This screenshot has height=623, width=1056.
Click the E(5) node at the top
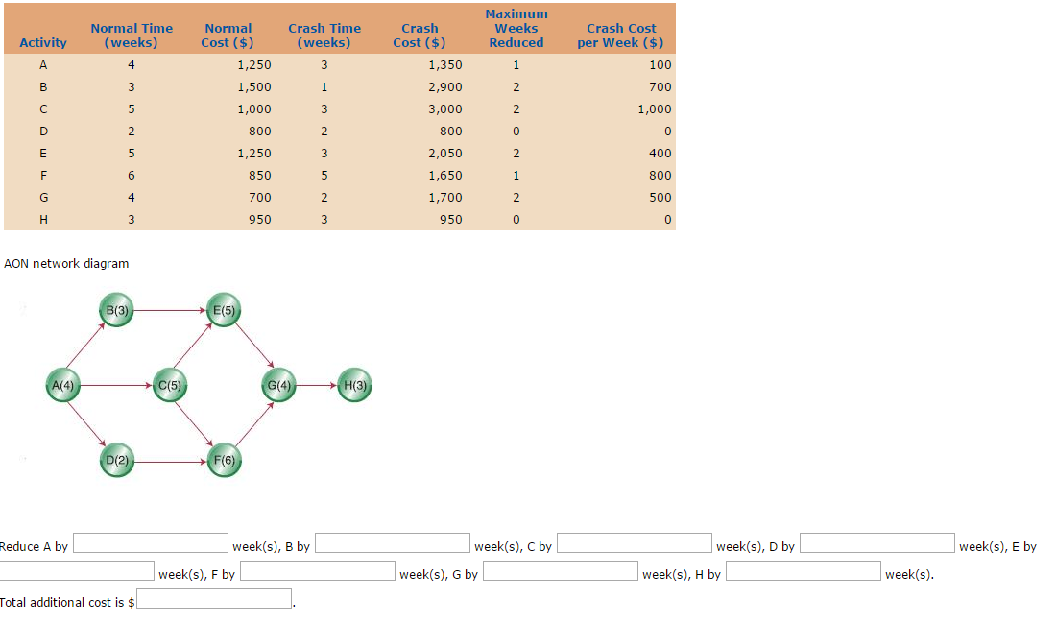click(x=223, y=309)
